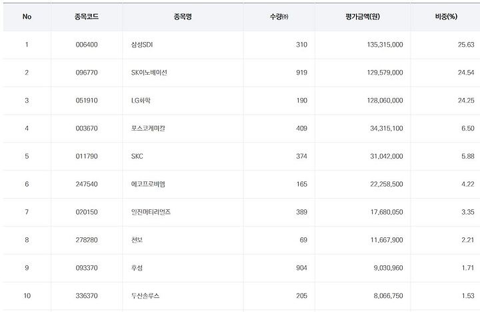Select stock name 포스코케미칼
The height and width of the screenshot is (312, 480).
click(x=148, y=128)
